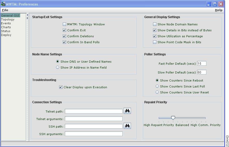This screenshot has height=147, width=229.
Task: Open the File menu
Action: tap(5, 10)
